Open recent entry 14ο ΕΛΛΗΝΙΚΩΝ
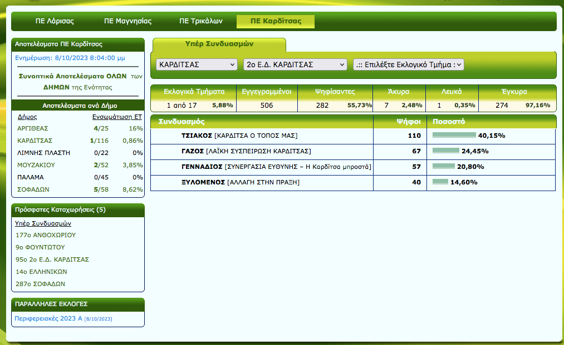 click(41, 272)
